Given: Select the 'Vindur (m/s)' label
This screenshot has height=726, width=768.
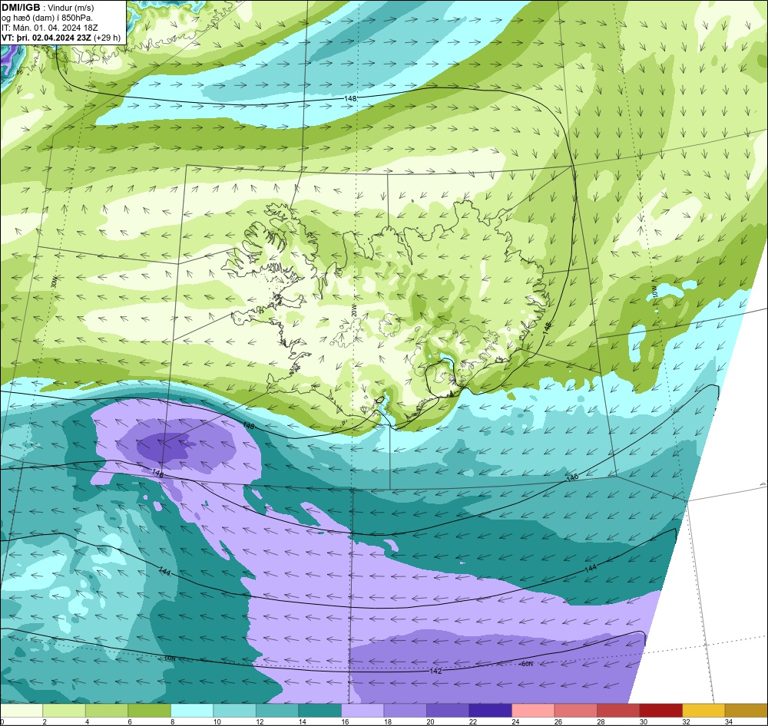Looking at the screenshot, I should 71,8.
